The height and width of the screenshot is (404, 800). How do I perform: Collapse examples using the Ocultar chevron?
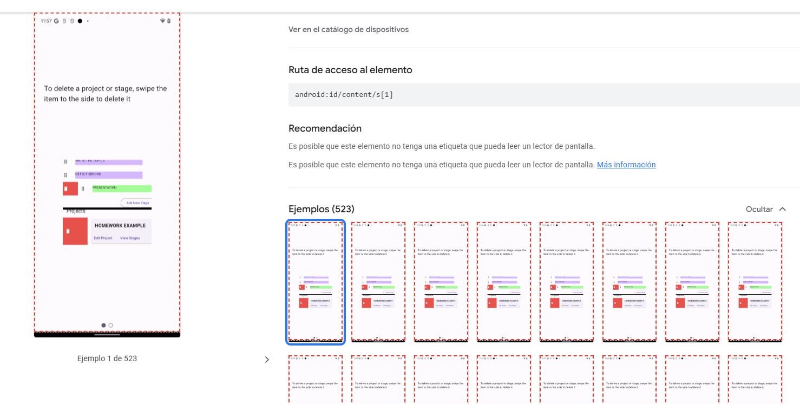pos(782,209)
